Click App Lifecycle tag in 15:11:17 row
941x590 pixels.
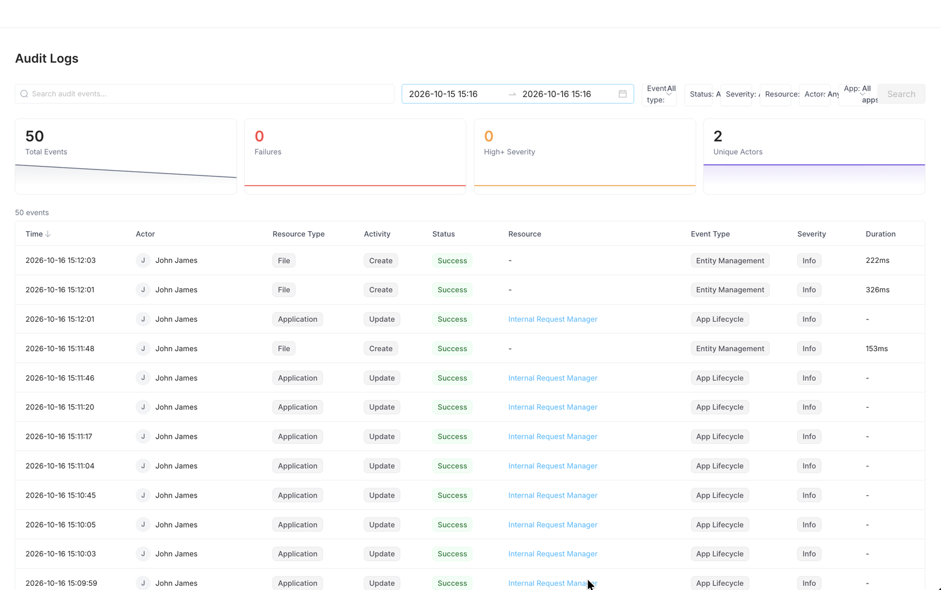click(720, 436)
